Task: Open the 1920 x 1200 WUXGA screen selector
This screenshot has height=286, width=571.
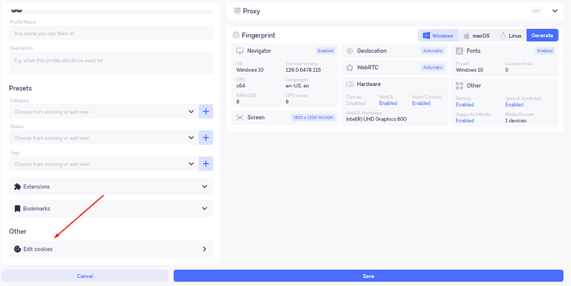Action: tap(313, 118)
